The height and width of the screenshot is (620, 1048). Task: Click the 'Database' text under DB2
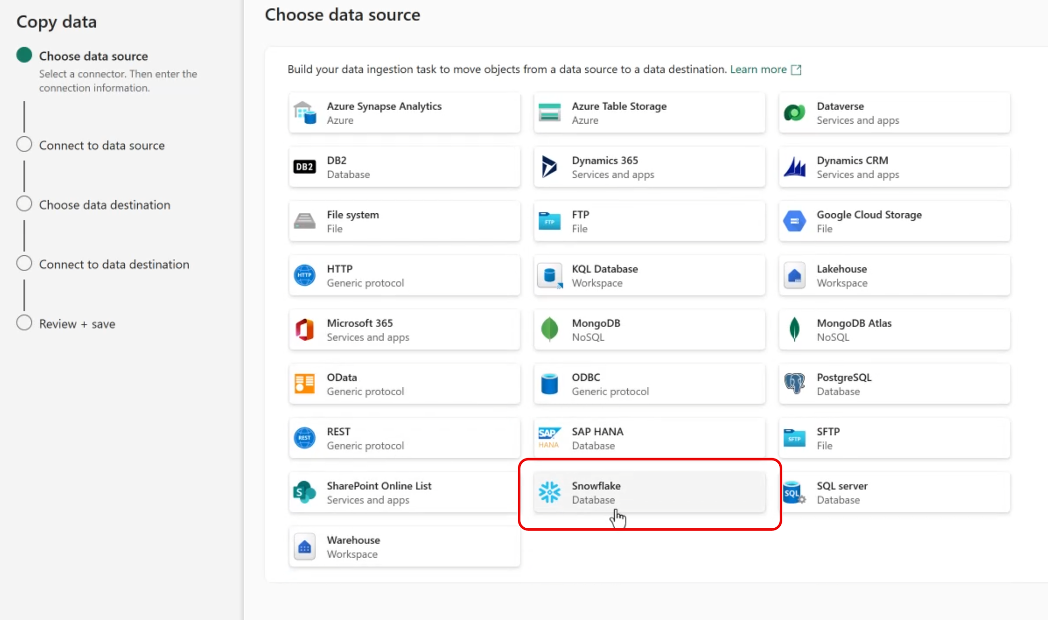pos(348,175)
